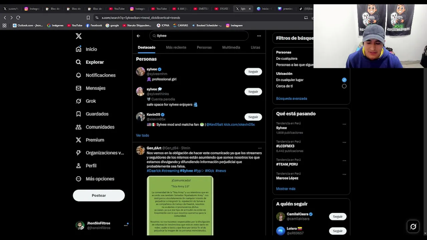
Task: Switch to the Personas tab
Action: [x=204, y=47]
